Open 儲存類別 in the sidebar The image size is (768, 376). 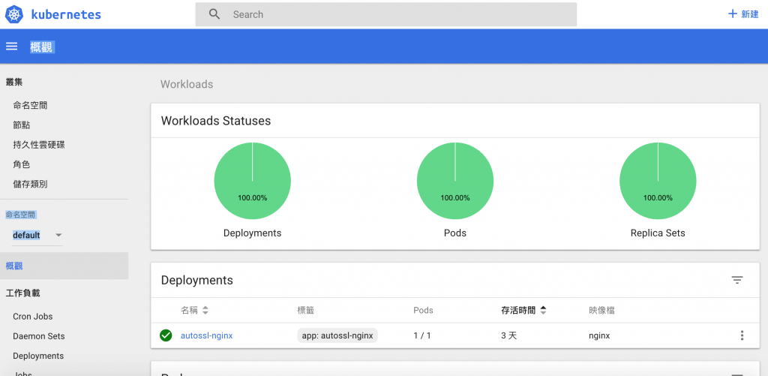(x=30, y=184)
